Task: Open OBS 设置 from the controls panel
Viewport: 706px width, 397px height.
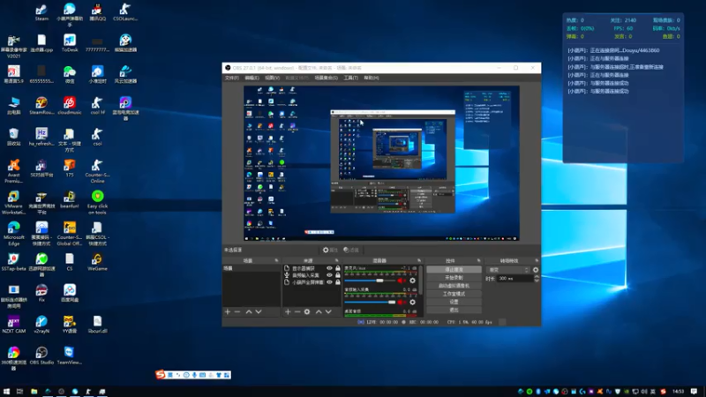Action: 454,302
